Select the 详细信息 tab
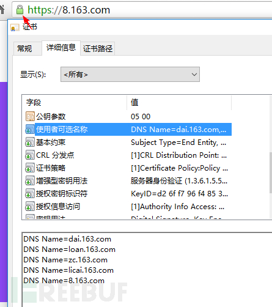272x307 pixels. pos(61,48)
